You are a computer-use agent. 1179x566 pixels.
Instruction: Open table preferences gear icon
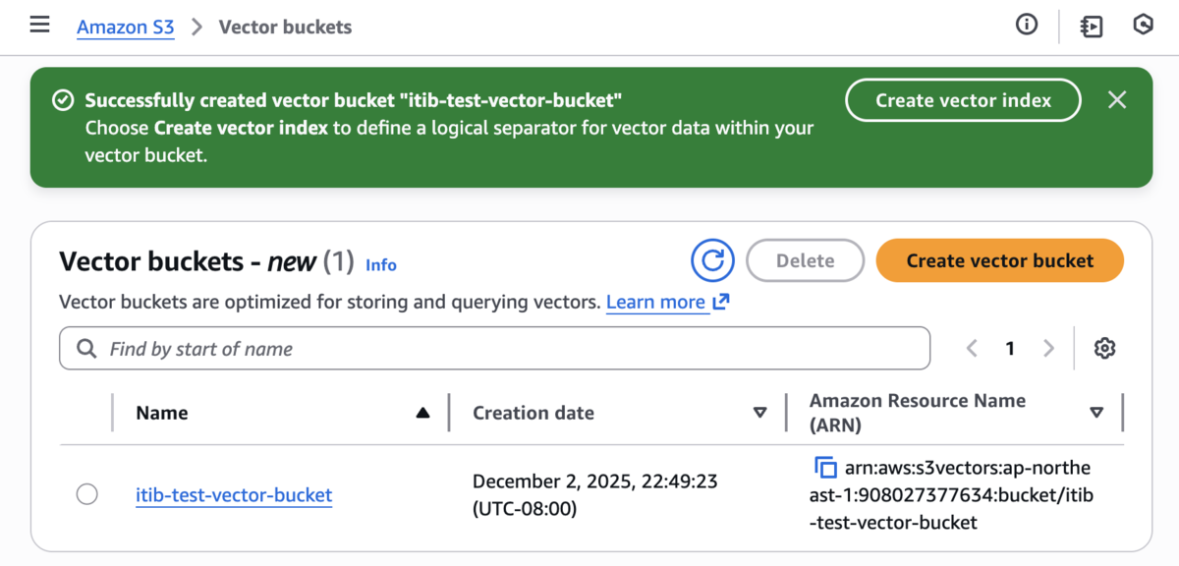[x=1105, y=348]
